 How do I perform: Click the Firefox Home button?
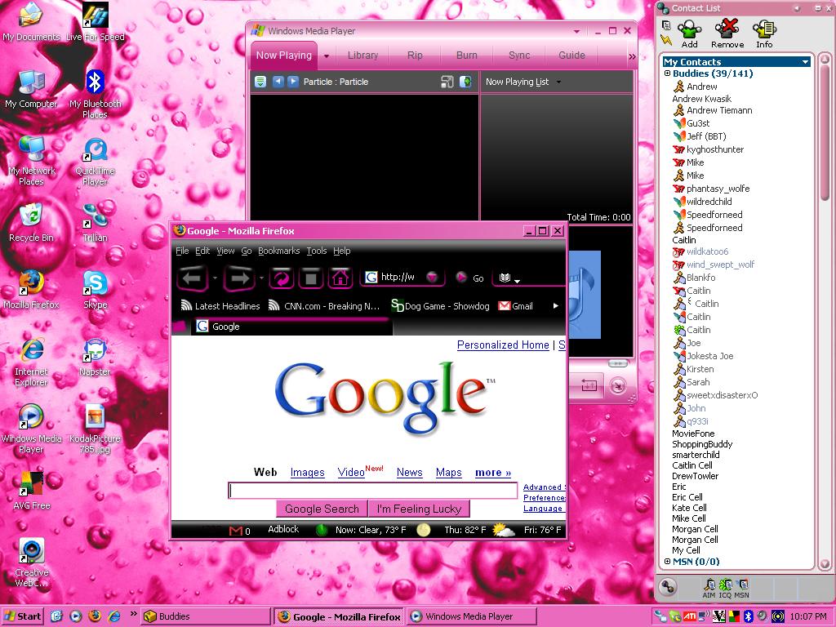point(340,278)
